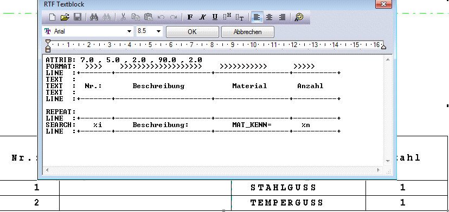The image size is (449, 212).
Task: Create a new document with the blank page icon
Action: tap(52, 17)
